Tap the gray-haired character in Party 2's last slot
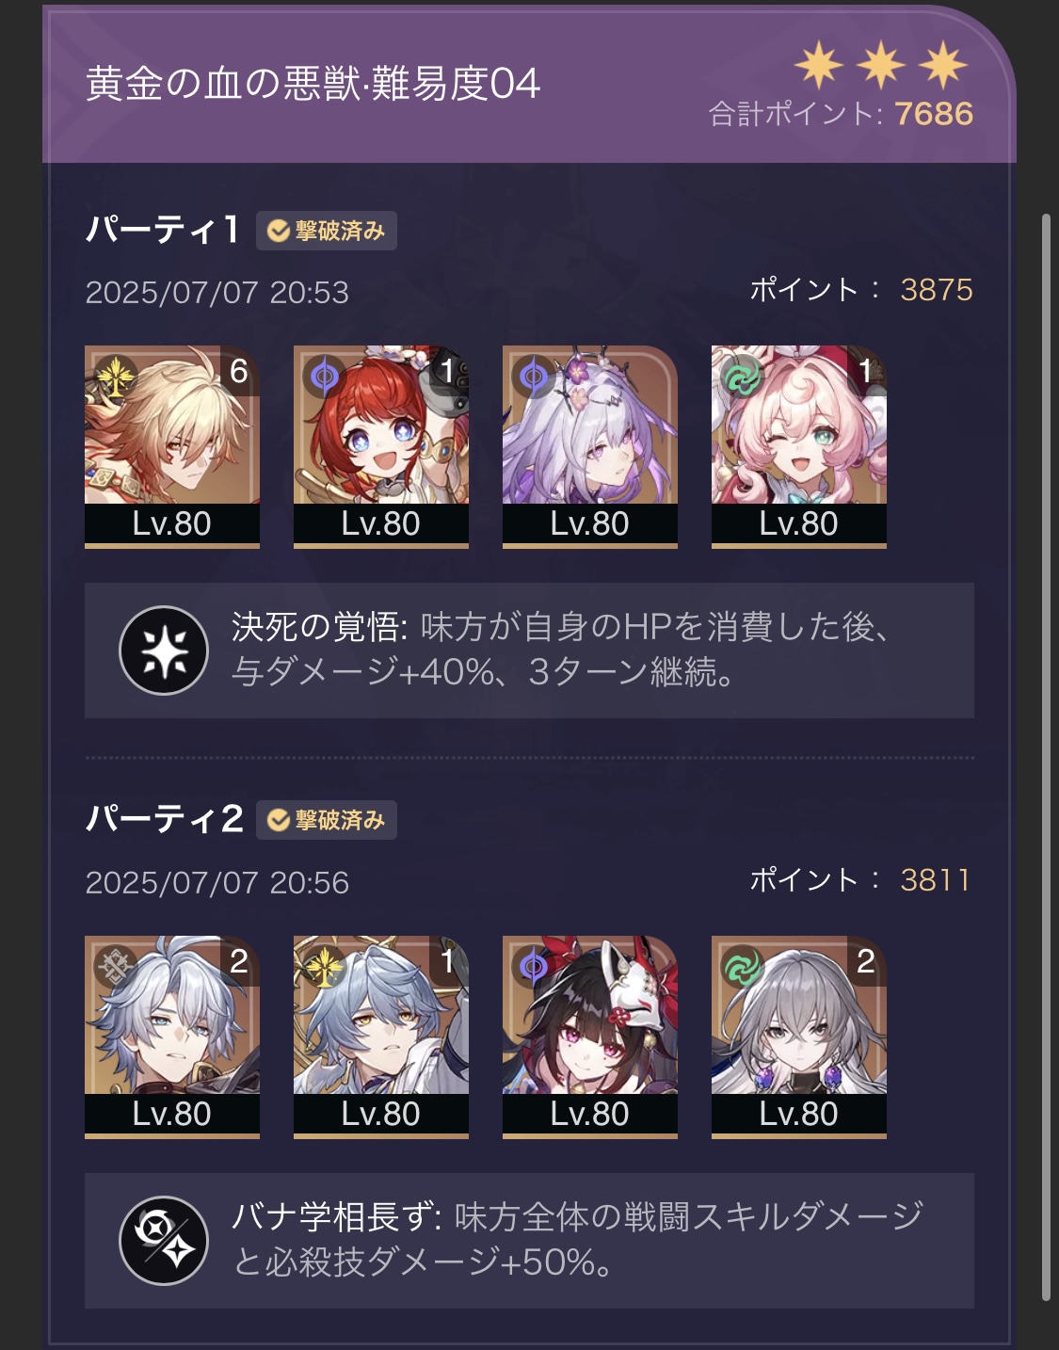This screenshot has height=1350, width=1059. coord(799,1037)
